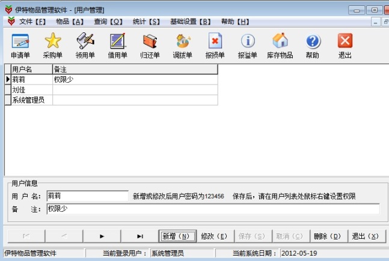The height and width of the screenshot is (261, 389).
Task: Click the 当前系统日期 status bar label
Action: pos(254,253)
